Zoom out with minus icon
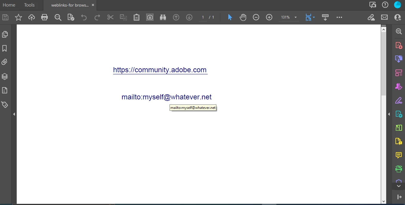The width and height of the screenshot is (405, 205). click(256, 17)
